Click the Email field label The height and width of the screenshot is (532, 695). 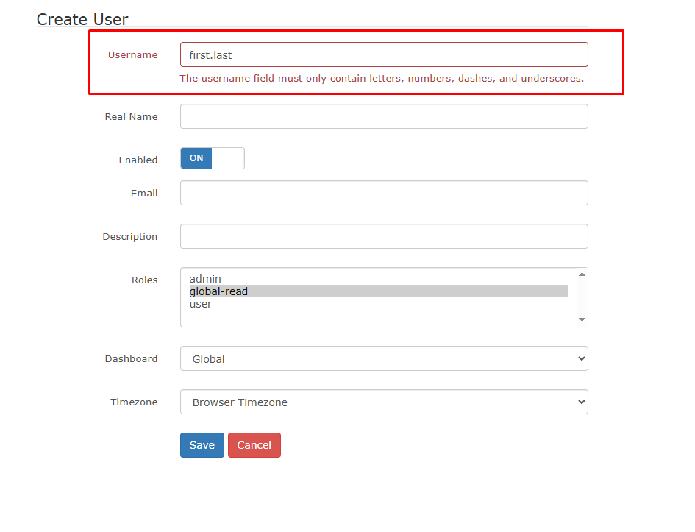pyautogui.click(x=144, y=193)
